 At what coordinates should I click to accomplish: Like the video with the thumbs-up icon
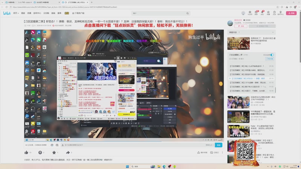click(x=26, y=152)
